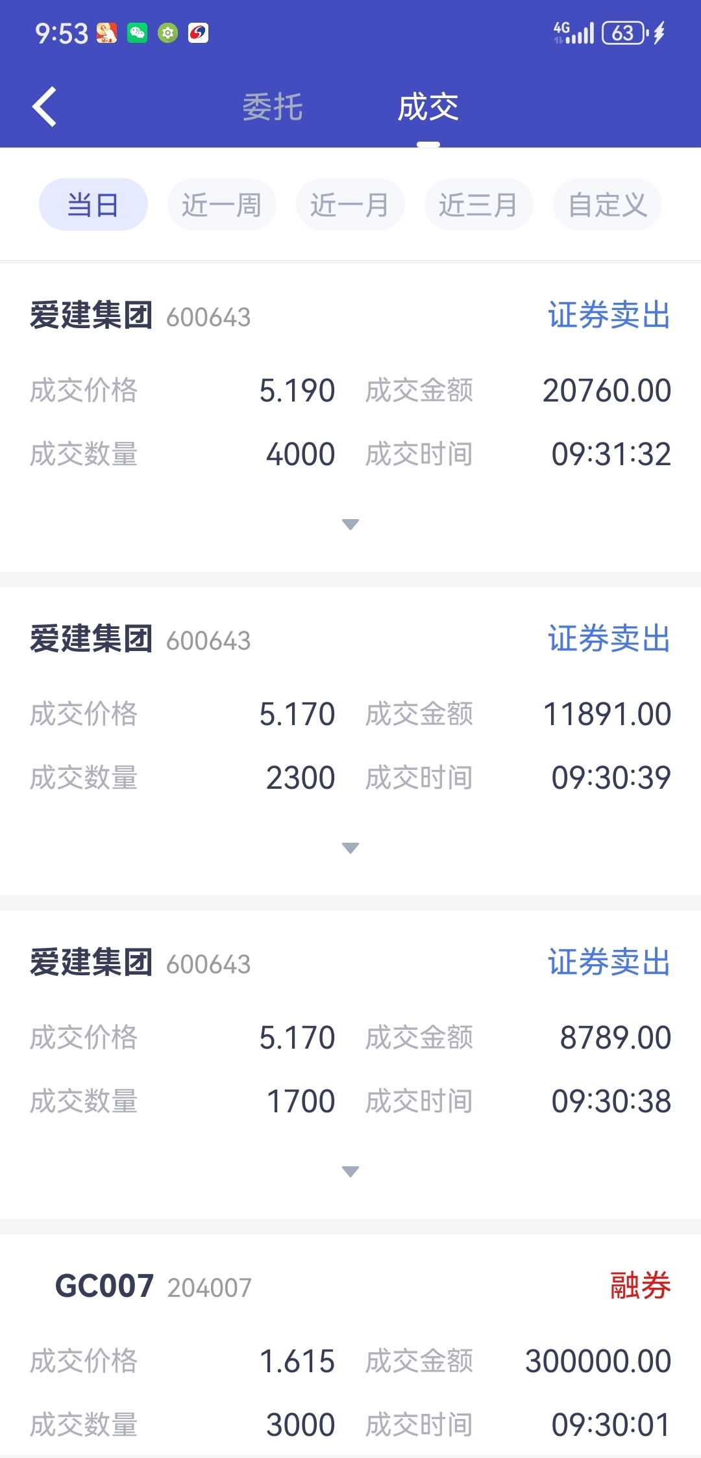Select the 当日 filter chip
Viewport: 701px width, 1458px height.
[93, 205]
